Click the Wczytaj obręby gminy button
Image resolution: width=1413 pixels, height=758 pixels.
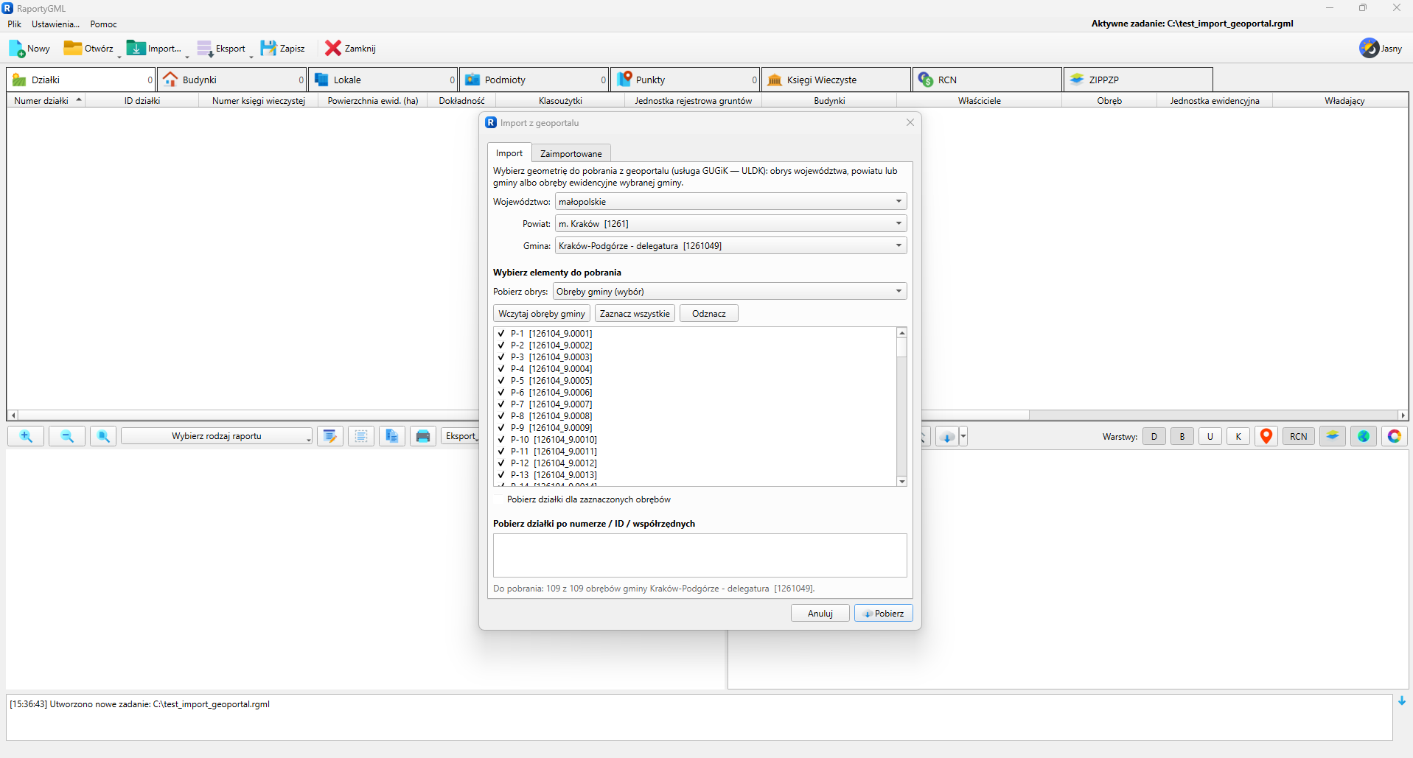click(x=542, y=314)
